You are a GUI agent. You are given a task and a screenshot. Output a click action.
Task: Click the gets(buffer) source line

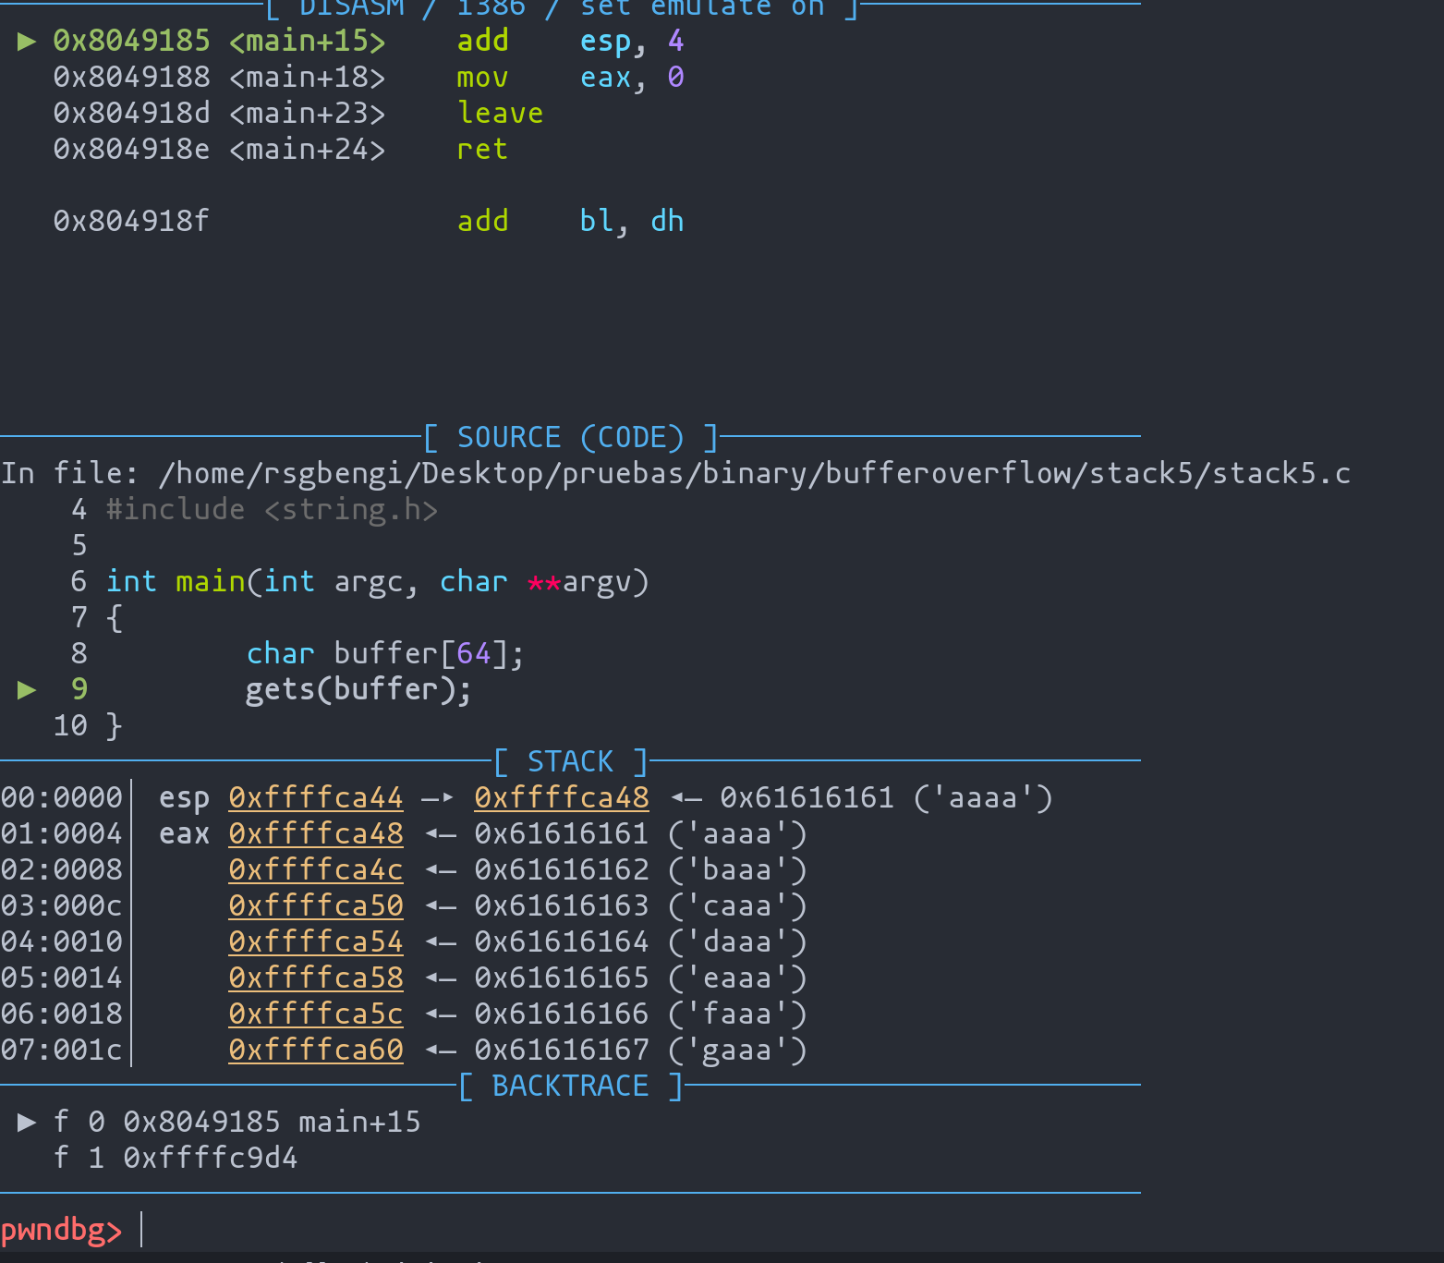[x=358, y=690]
